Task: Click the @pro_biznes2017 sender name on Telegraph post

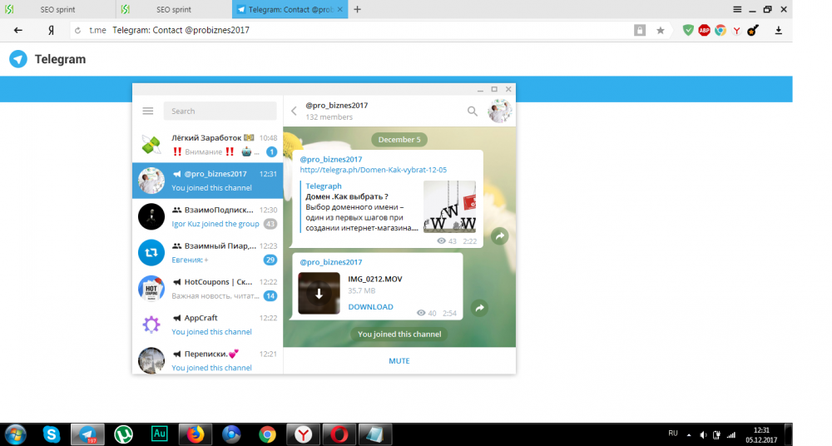Action: coord(330,159)
